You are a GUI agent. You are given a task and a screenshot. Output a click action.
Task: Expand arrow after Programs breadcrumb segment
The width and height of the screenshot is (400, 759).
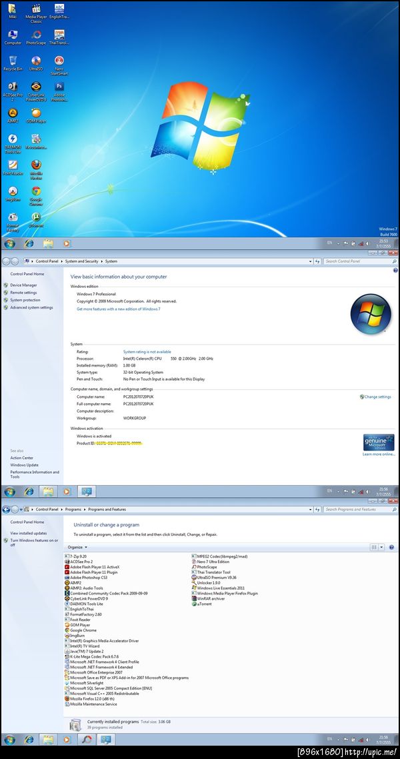[85, 509]
